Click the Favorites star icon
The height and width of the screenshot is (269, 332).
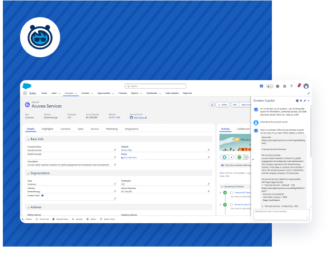268,86
